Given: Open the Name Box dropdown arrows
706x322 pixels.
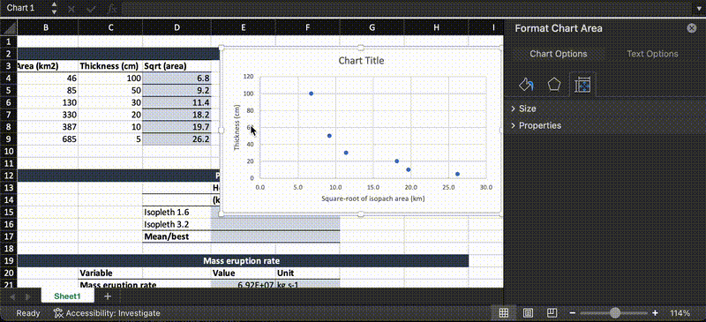Looking at the screenshot, I should [54, 8].
